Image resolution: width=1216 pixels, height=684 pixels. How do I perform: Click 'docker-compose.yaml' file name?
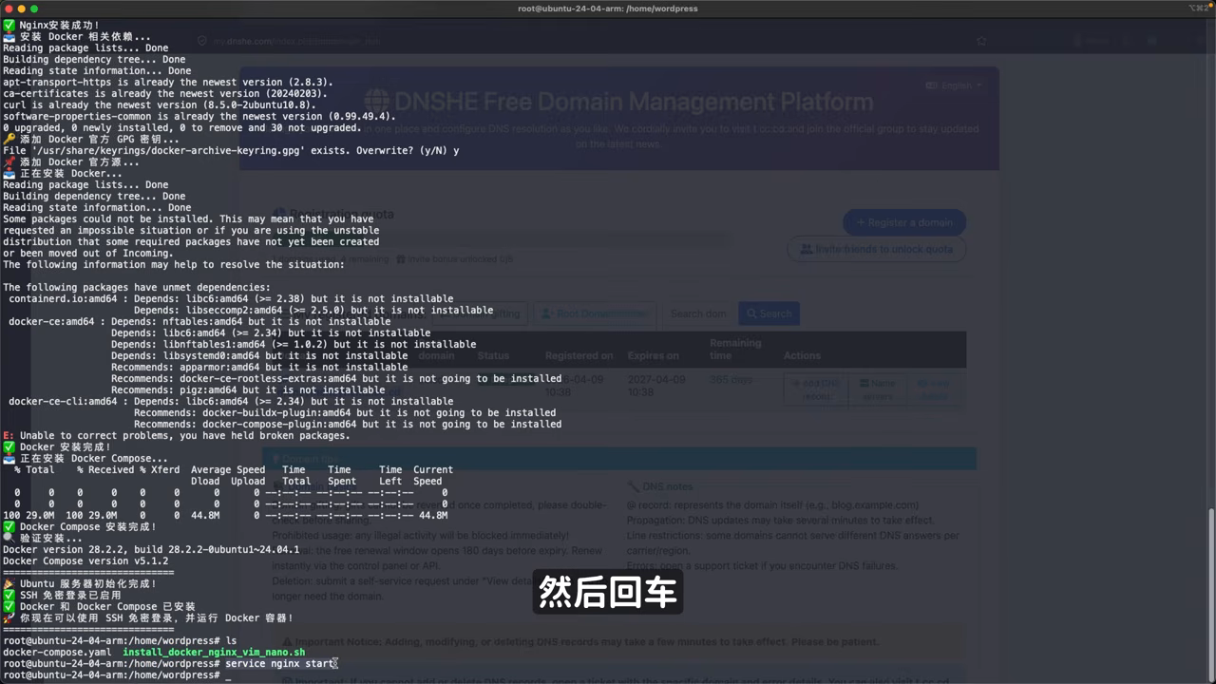tap(57, 652)
